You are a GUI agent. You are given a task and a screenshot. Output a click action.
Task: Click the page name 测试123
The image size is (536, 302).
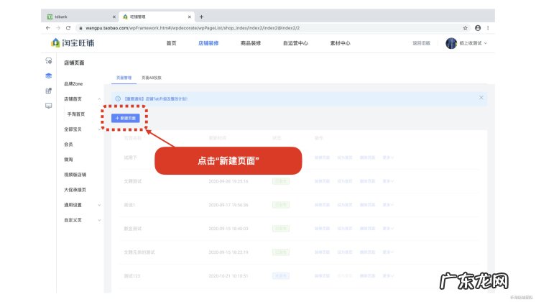pyautogui.click(x=132, y=275)
